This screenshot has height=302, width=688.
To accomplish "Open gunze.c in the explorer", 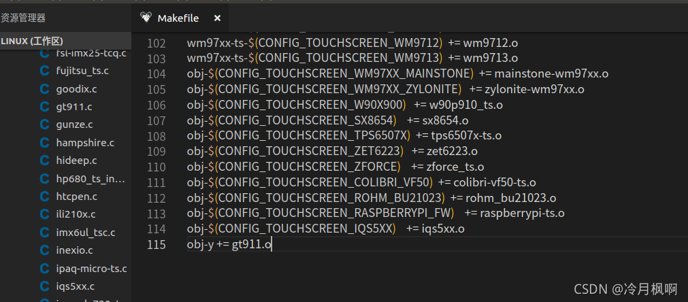I will (75, 124).
